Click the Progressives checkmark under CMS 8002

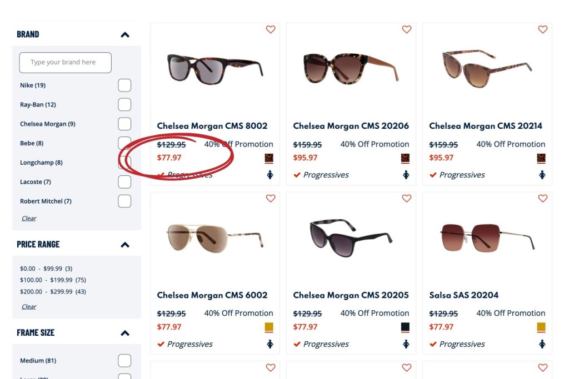(160, 175)
